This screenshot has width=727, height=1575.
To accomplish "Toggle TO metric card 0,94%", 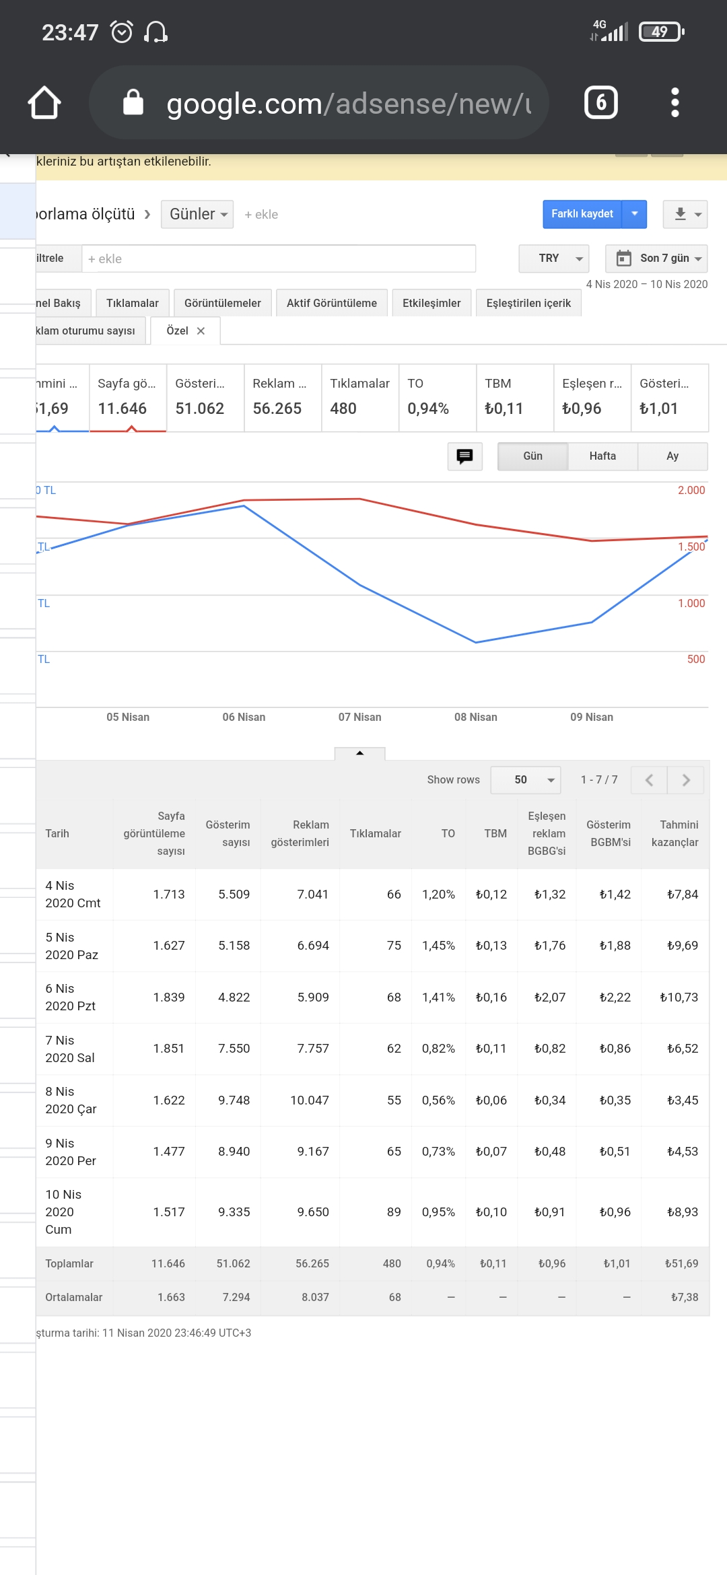I will pos(438,398).
